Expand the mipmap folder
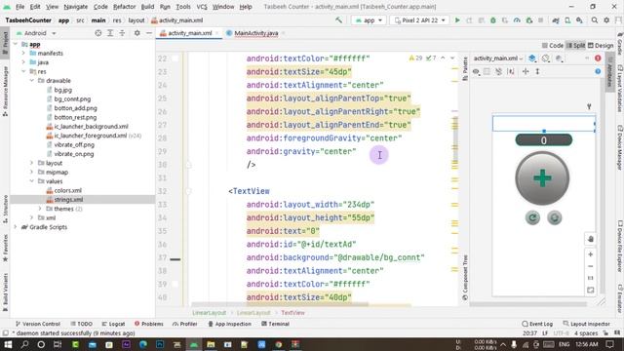624x351 pixels. tap(32, 172)
